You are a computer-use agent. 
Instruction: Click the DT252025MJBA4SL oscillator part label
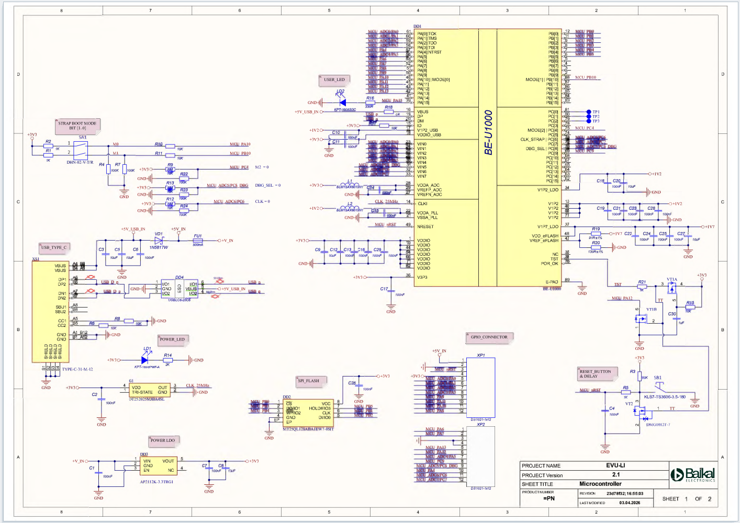point(147,399)
